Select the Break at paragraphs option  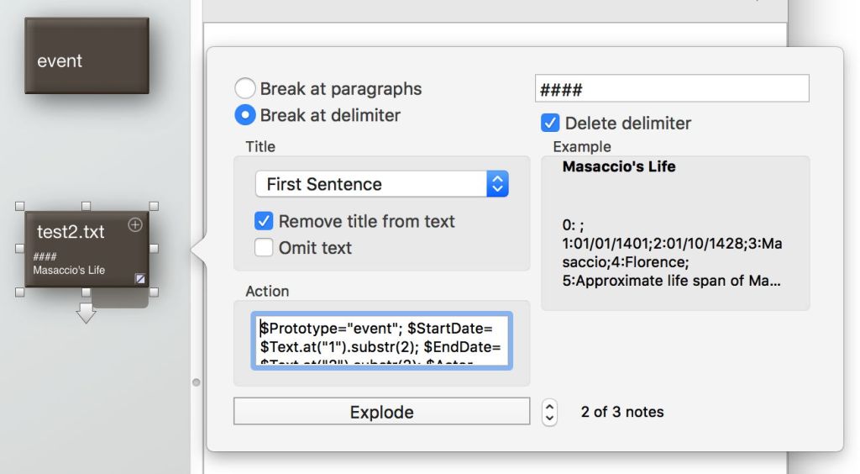tap(244, 88)
